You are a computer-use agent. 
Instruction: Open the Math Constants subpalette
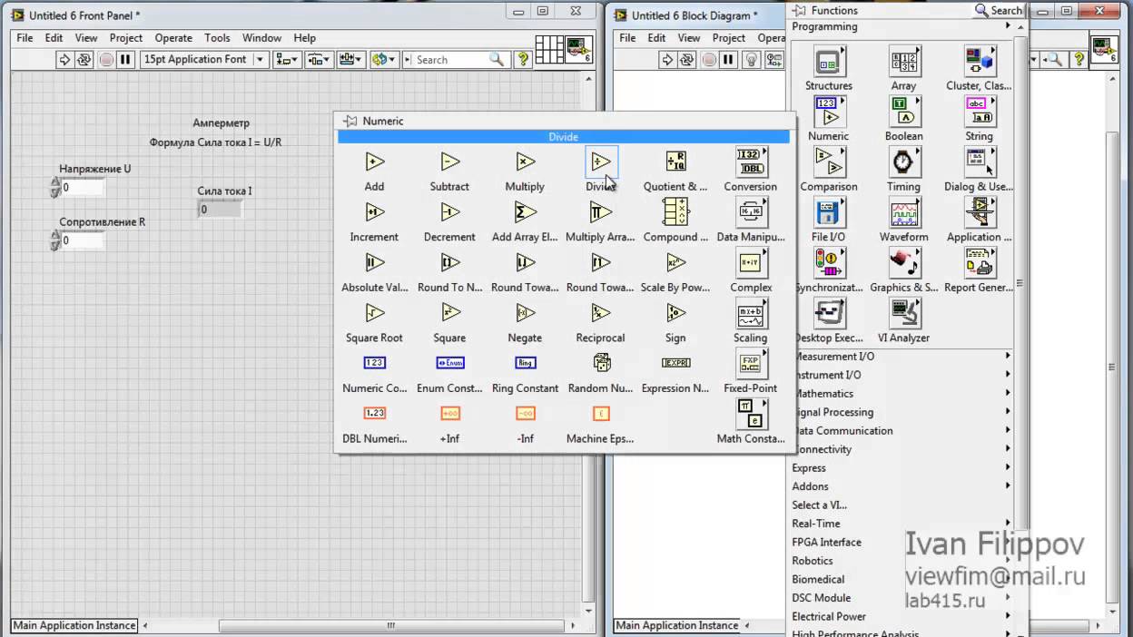coord(751,414)
